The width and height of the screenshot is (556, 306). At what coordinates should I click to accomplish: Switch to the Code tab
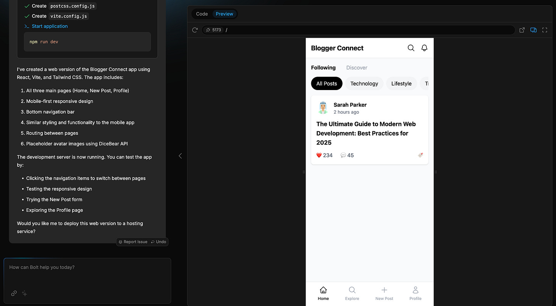tap(202, 14)
